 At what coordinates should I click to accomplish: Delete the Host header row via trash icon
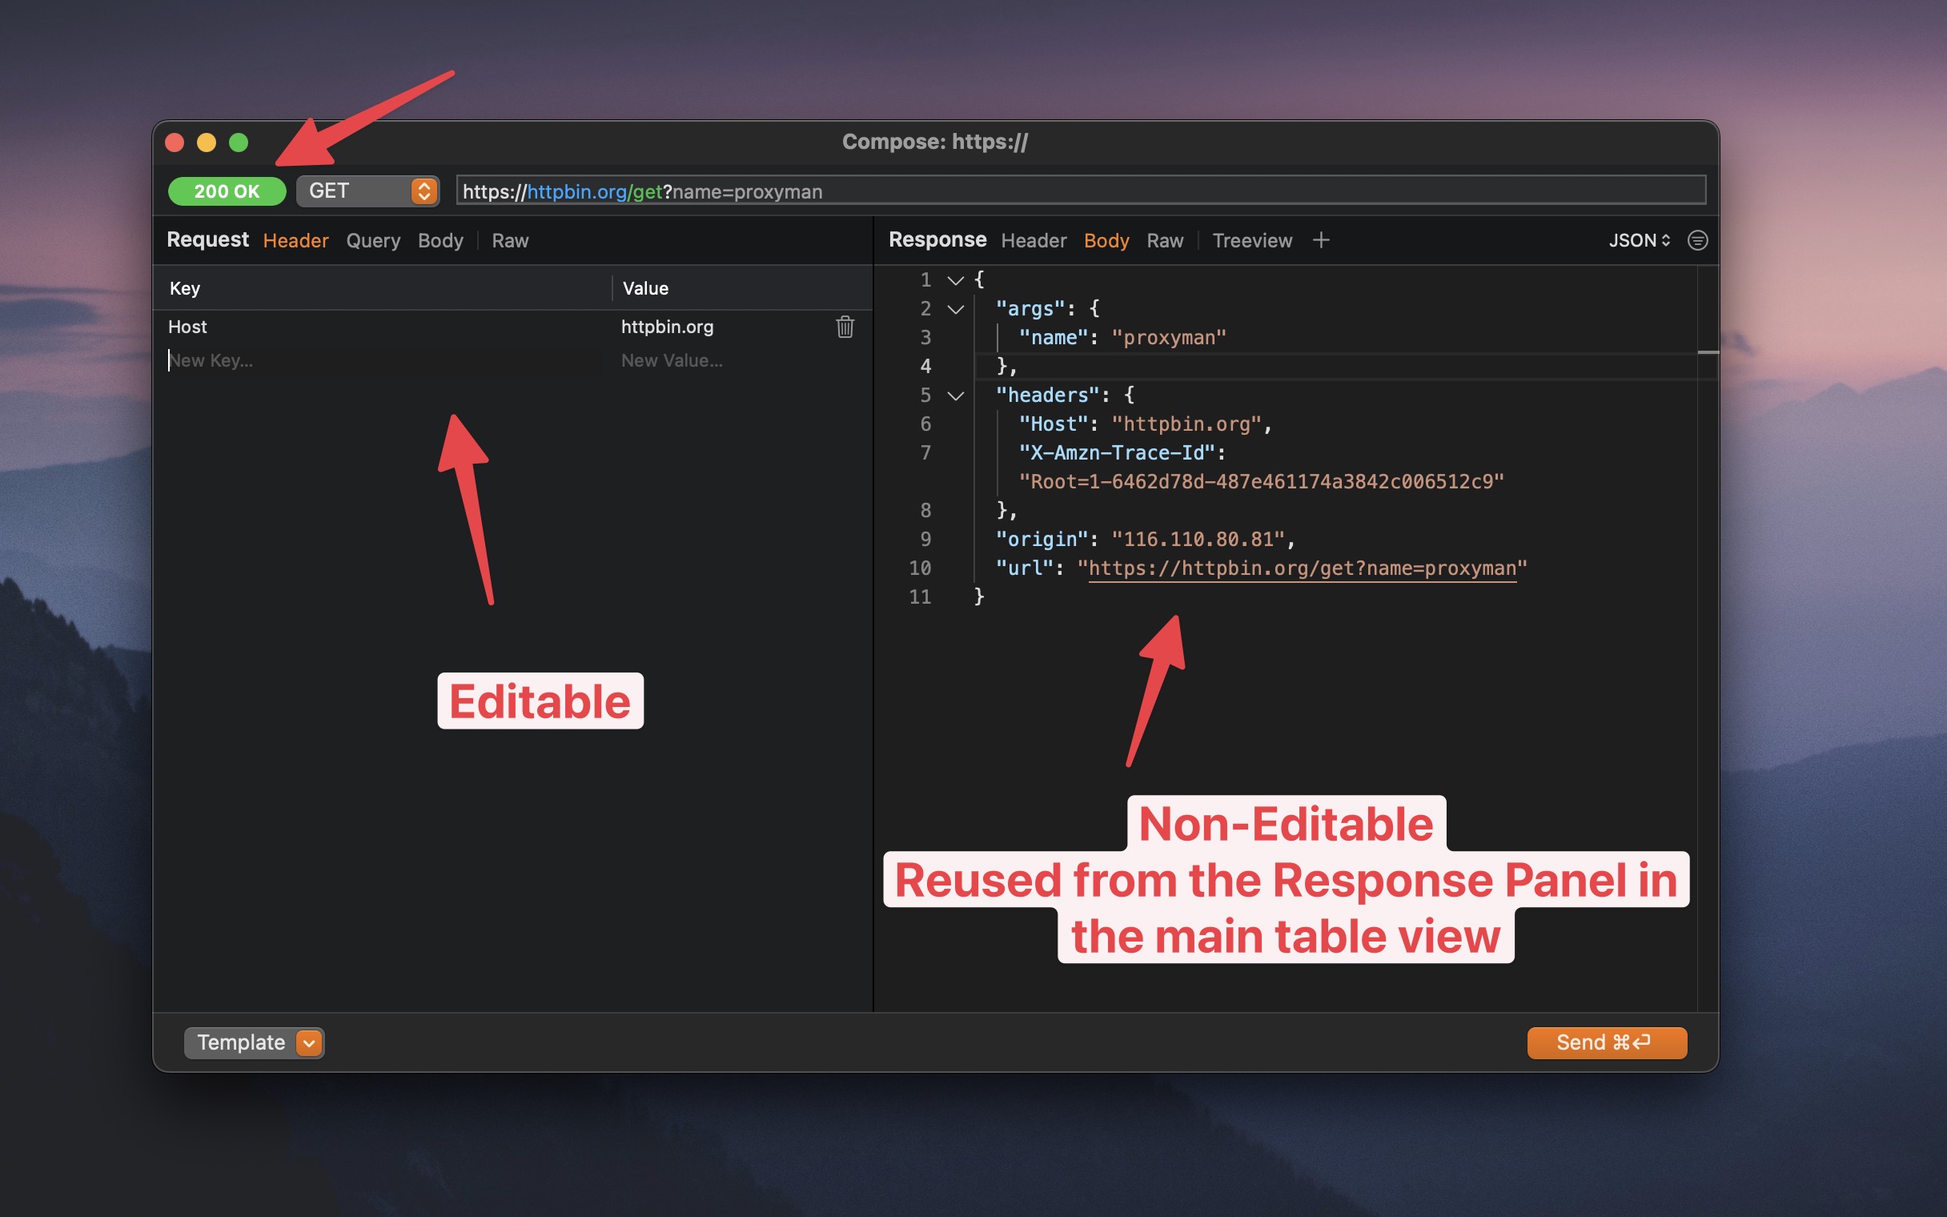point(844,327)
